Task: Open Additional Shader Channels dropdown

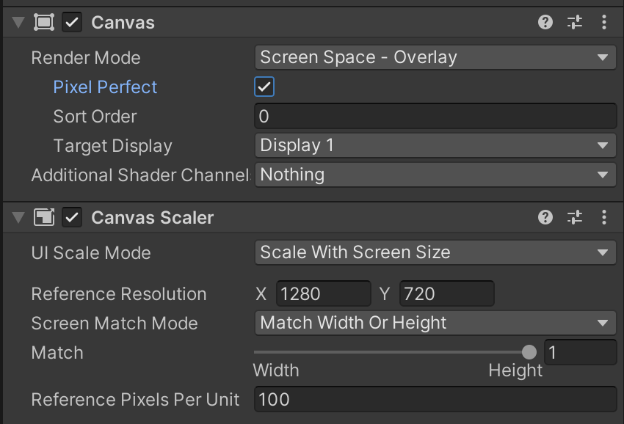Action: tap(435, 175)
